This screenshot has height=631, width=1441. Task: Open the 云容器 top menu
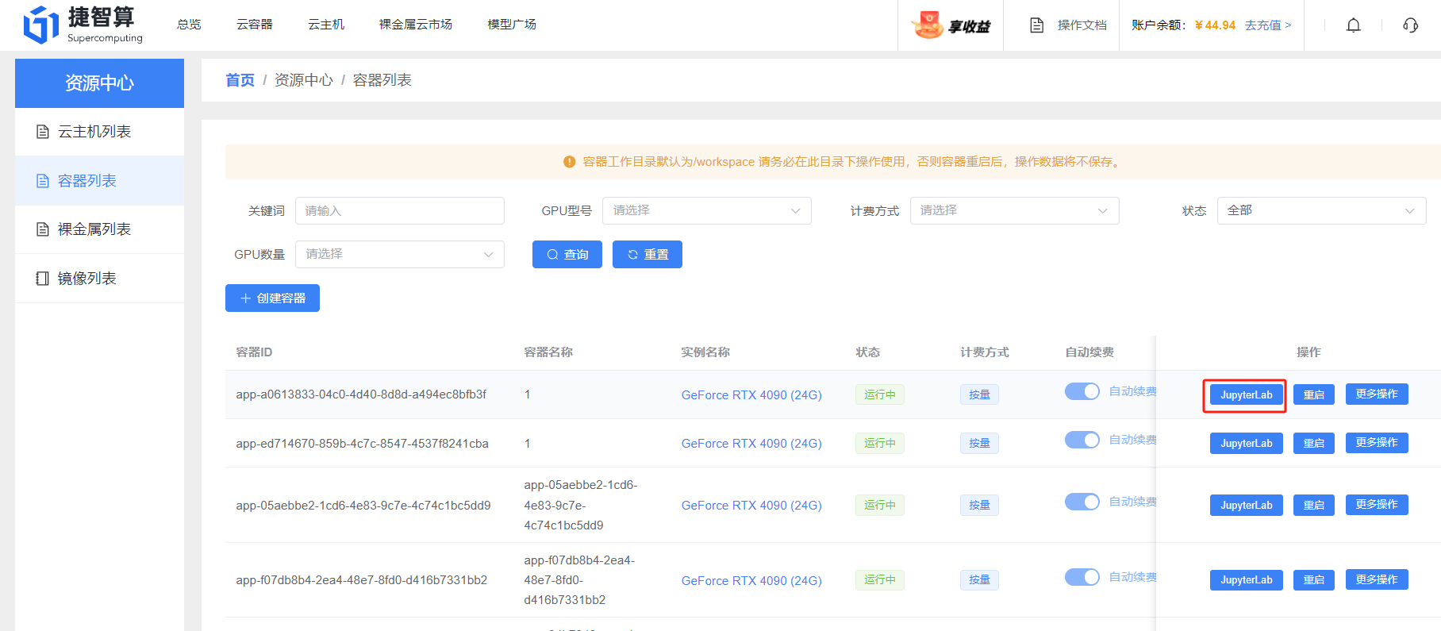pos(255,25)
